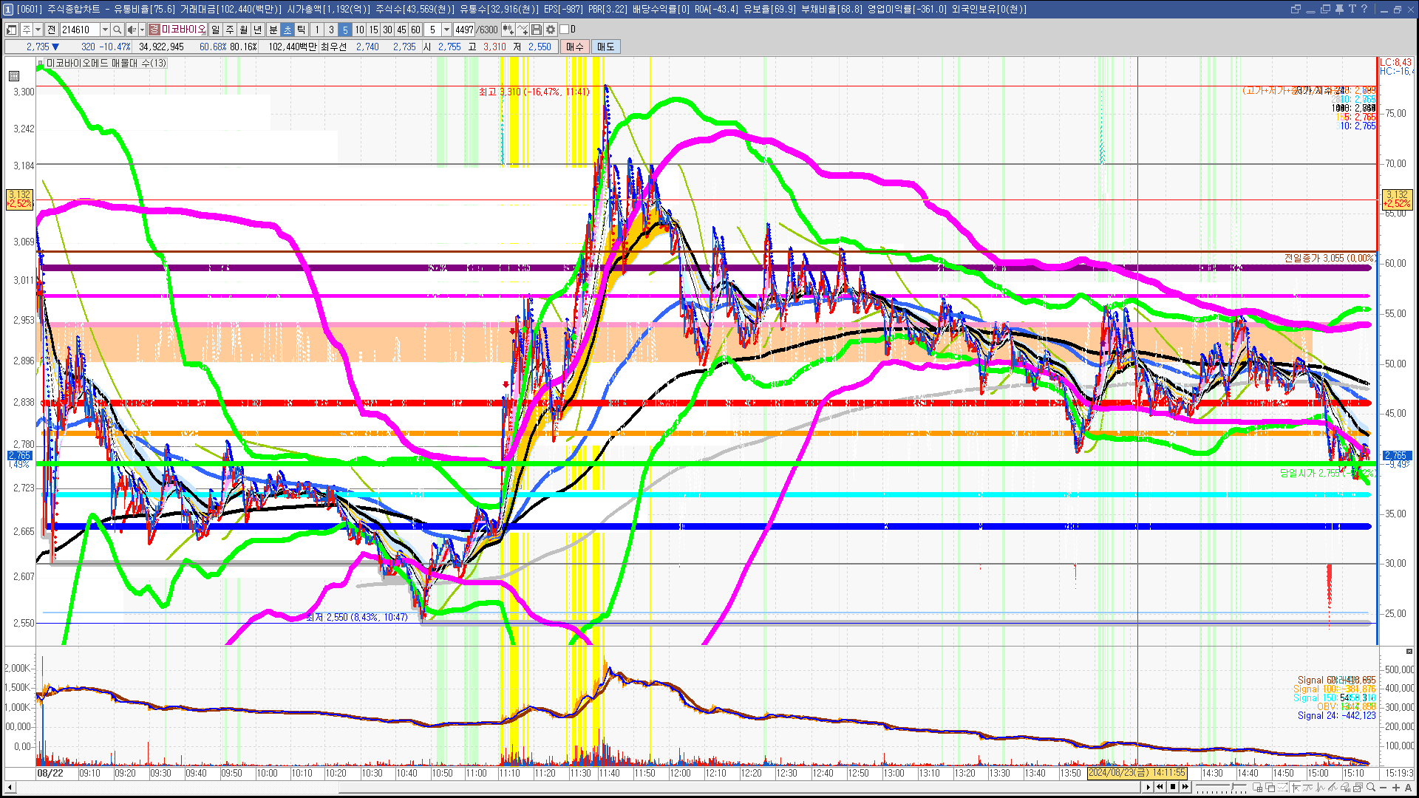Select the 10 interval tab

pos(359,30)
